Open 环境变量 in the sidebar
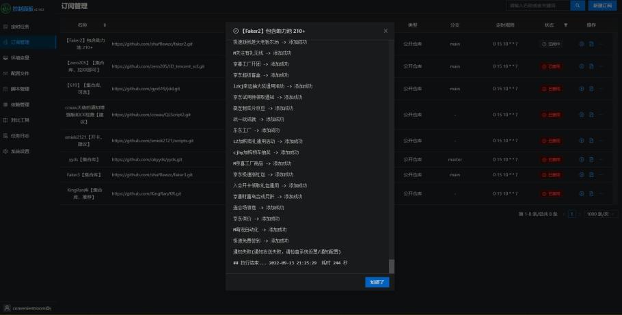 [20, 57]
